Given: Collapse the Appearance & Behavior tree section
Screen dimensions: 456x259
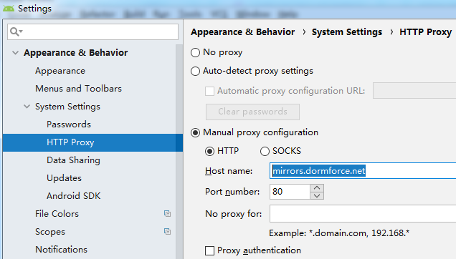Looking at the screenshot, I should [x=15, y=53].
